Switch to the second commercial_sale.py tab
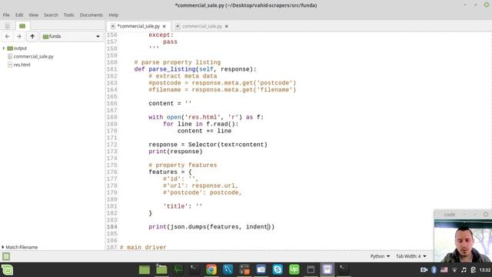Screen dimensions: 492x277 tap(201, 26)
